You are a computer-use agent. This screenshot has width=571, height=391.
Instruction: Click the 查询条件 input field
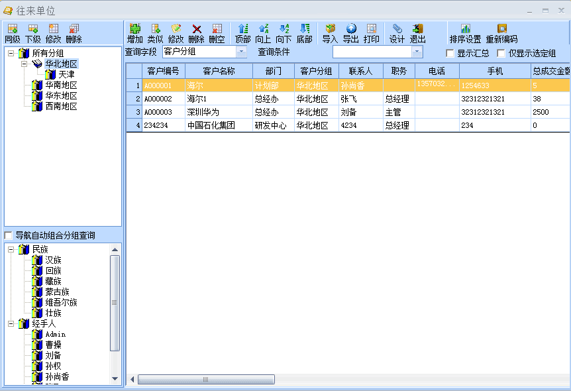[x=372, y=52]
